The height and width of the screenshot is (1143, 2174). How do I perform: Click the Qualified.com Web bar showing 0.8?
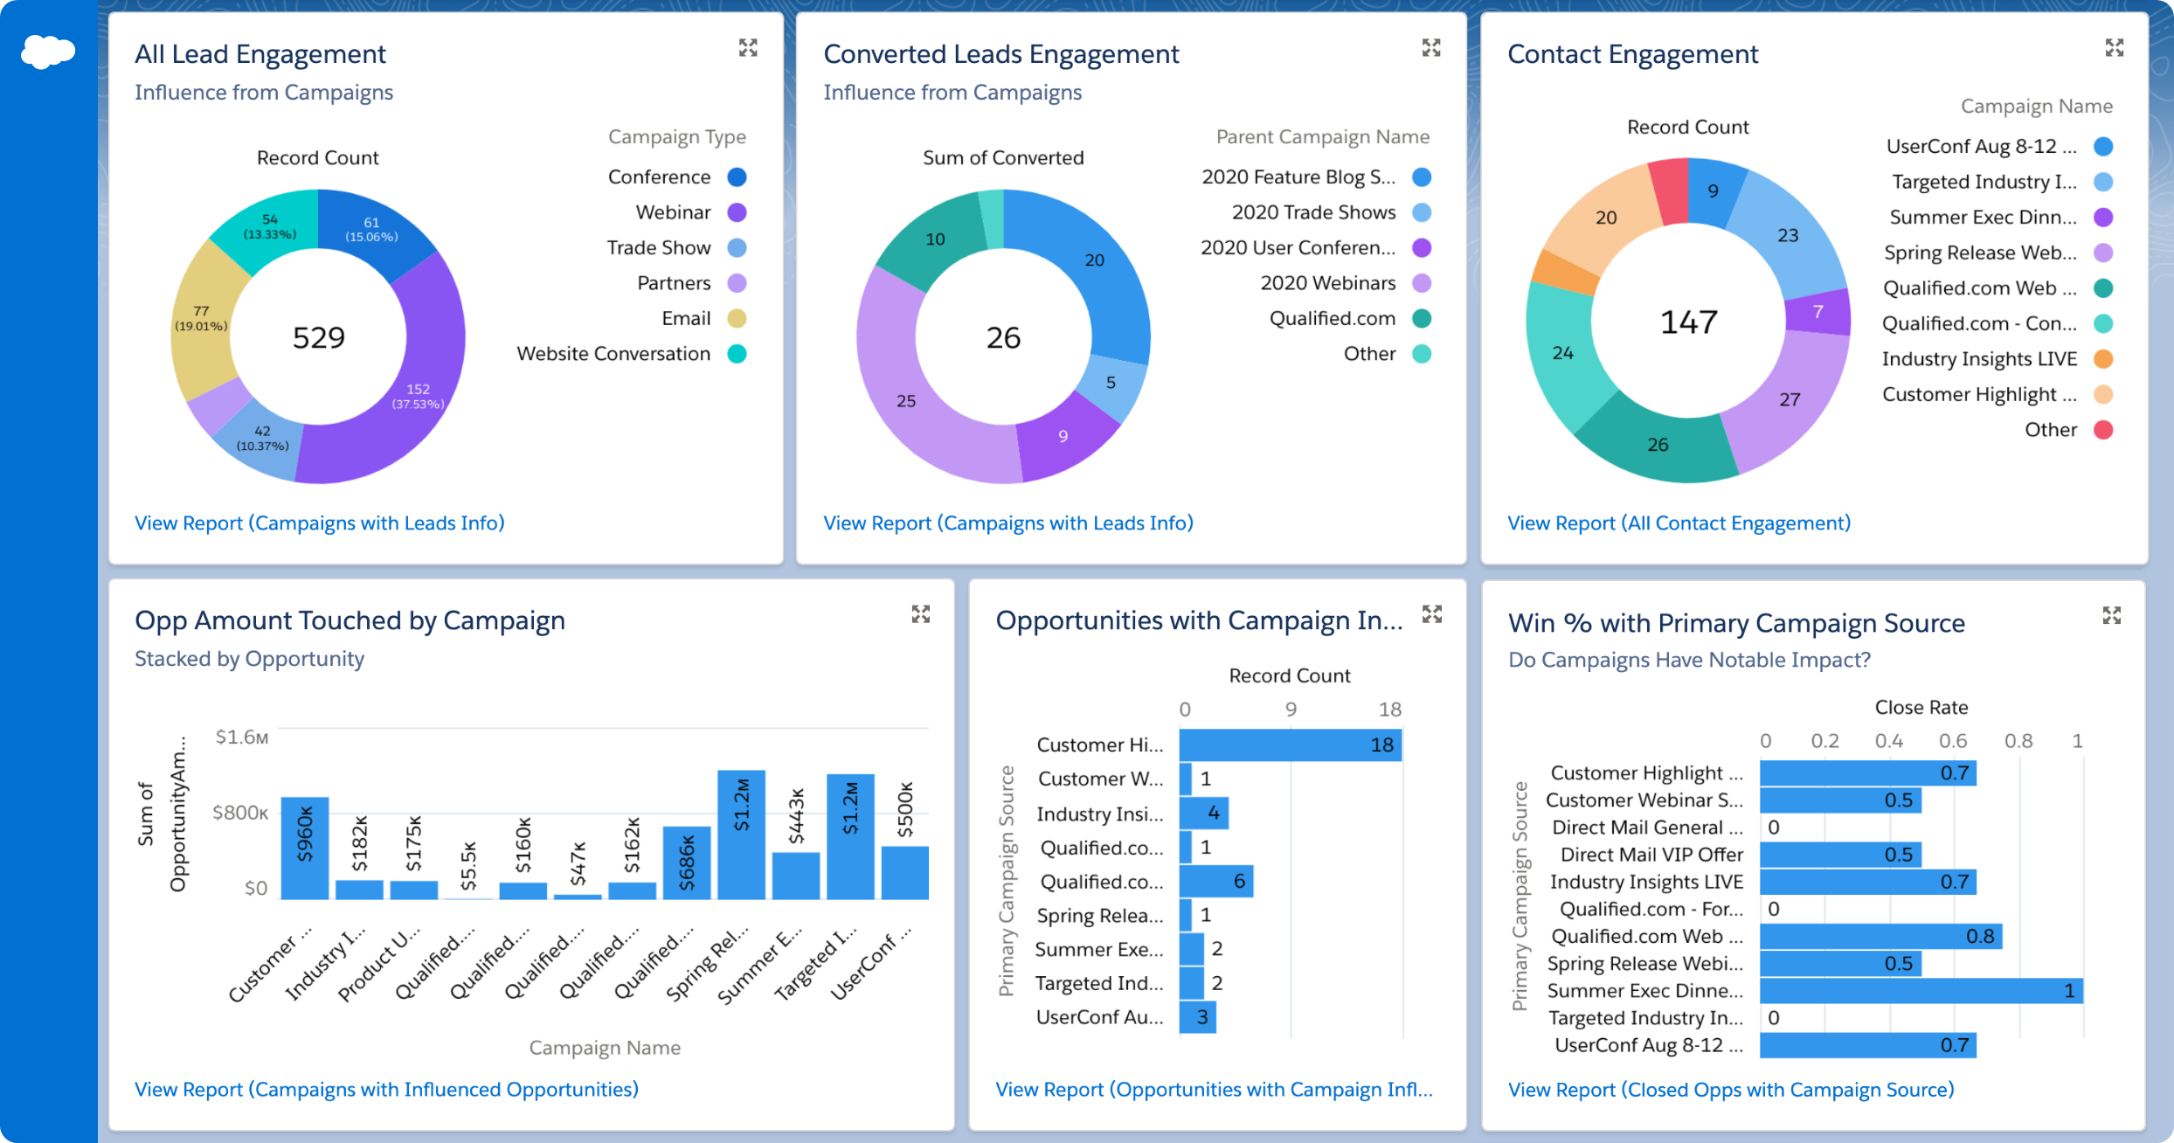1881,937
